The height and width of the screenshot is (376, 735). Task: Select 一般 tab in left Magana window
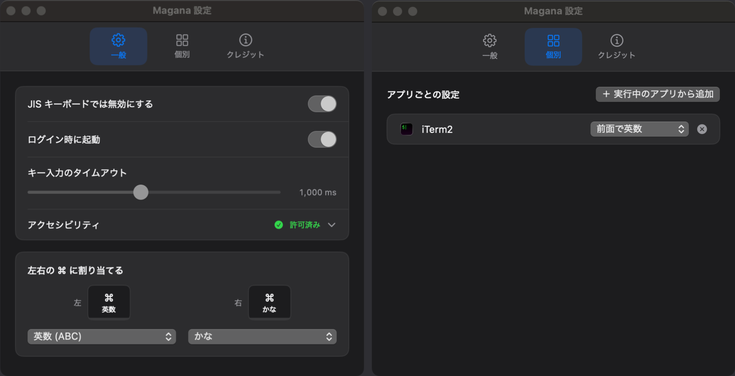point(119,46)
